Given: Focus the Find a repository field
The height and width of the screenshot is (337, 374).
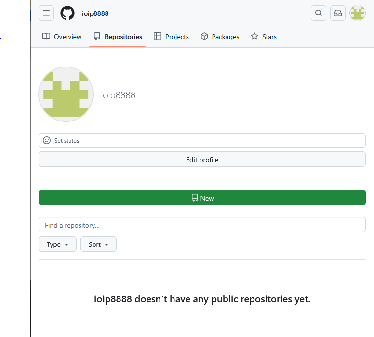Looking at the screenshot, I should point(202,225).
